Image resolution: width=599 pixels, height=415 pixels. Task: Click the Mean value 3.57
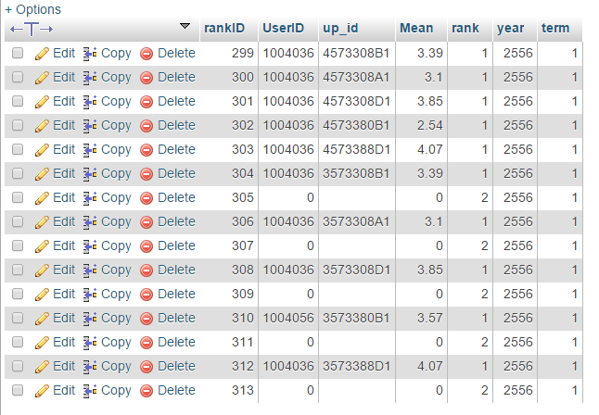pyautogui.click(x=429, y=318)
